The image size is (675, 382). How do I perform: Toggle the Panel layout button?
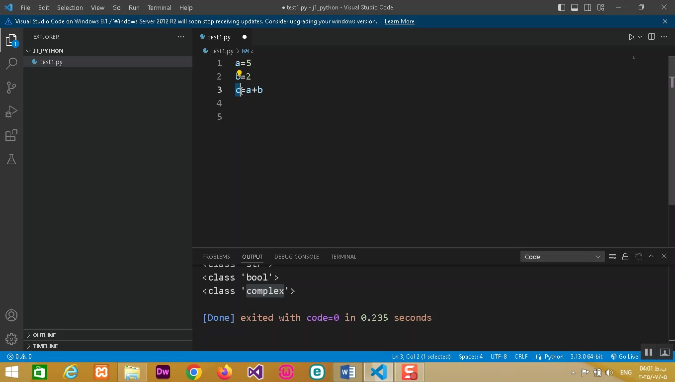pyautogui.click(x=575, y=7)
